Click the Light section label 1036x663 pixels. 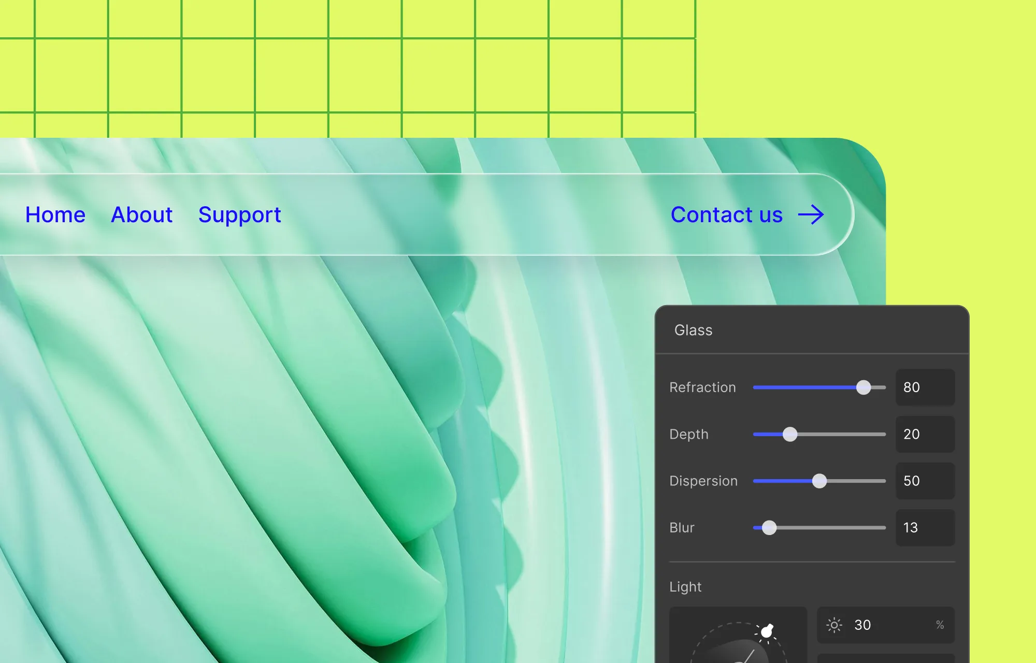coord(685,587)
